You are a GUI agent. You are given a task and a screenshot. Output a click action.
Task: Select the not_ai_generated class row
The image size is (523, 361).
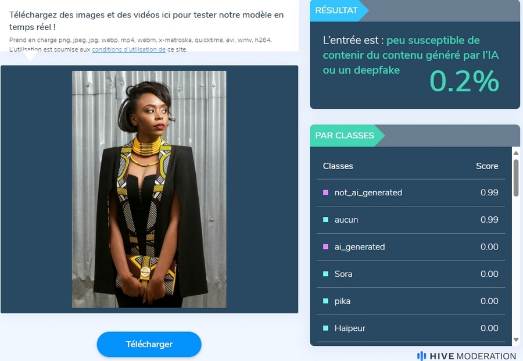pyautogui.click(x=411, y=192)
